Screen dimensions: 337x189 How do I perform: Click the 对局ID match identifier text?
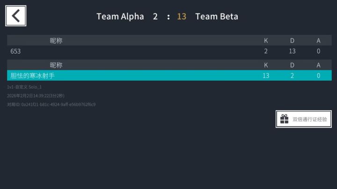(x=51, y=105)
